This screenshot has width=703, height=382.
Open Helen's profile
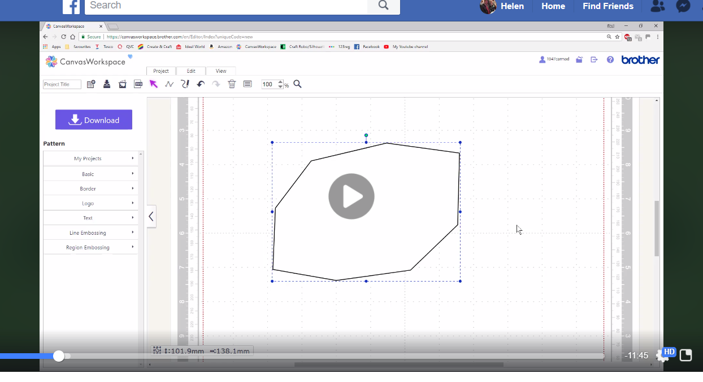(x=502, y=6)
